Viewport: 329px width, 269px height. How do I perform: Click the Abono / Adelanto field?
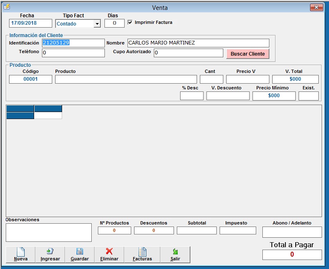(292, 232)
